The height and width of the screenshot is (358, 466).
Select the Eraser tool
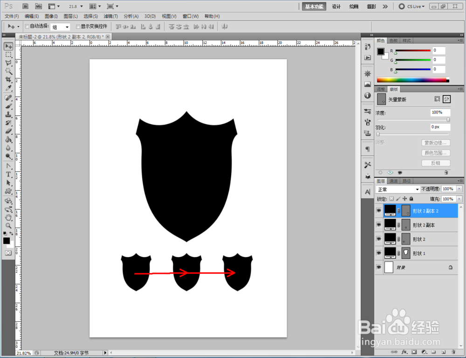[8, 131]
